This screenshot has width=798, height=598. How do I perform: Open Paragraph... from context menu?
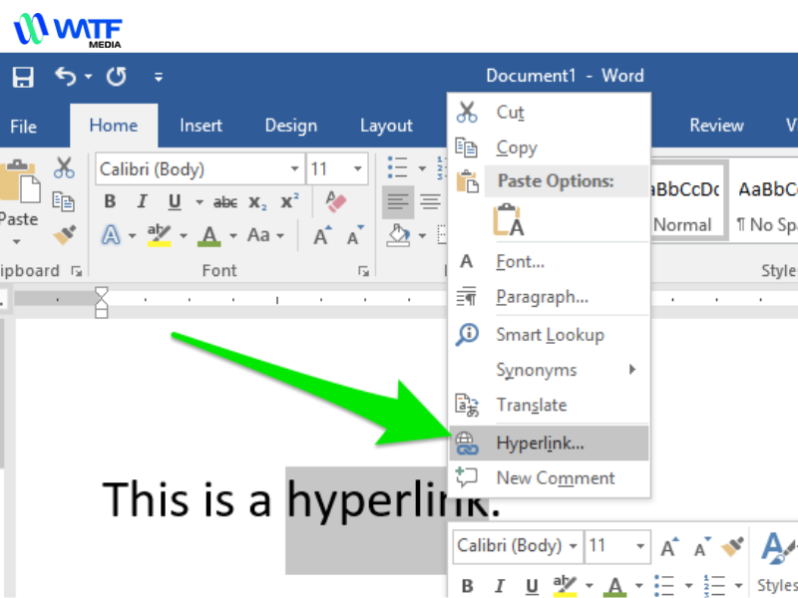click(x=549, y=297)
